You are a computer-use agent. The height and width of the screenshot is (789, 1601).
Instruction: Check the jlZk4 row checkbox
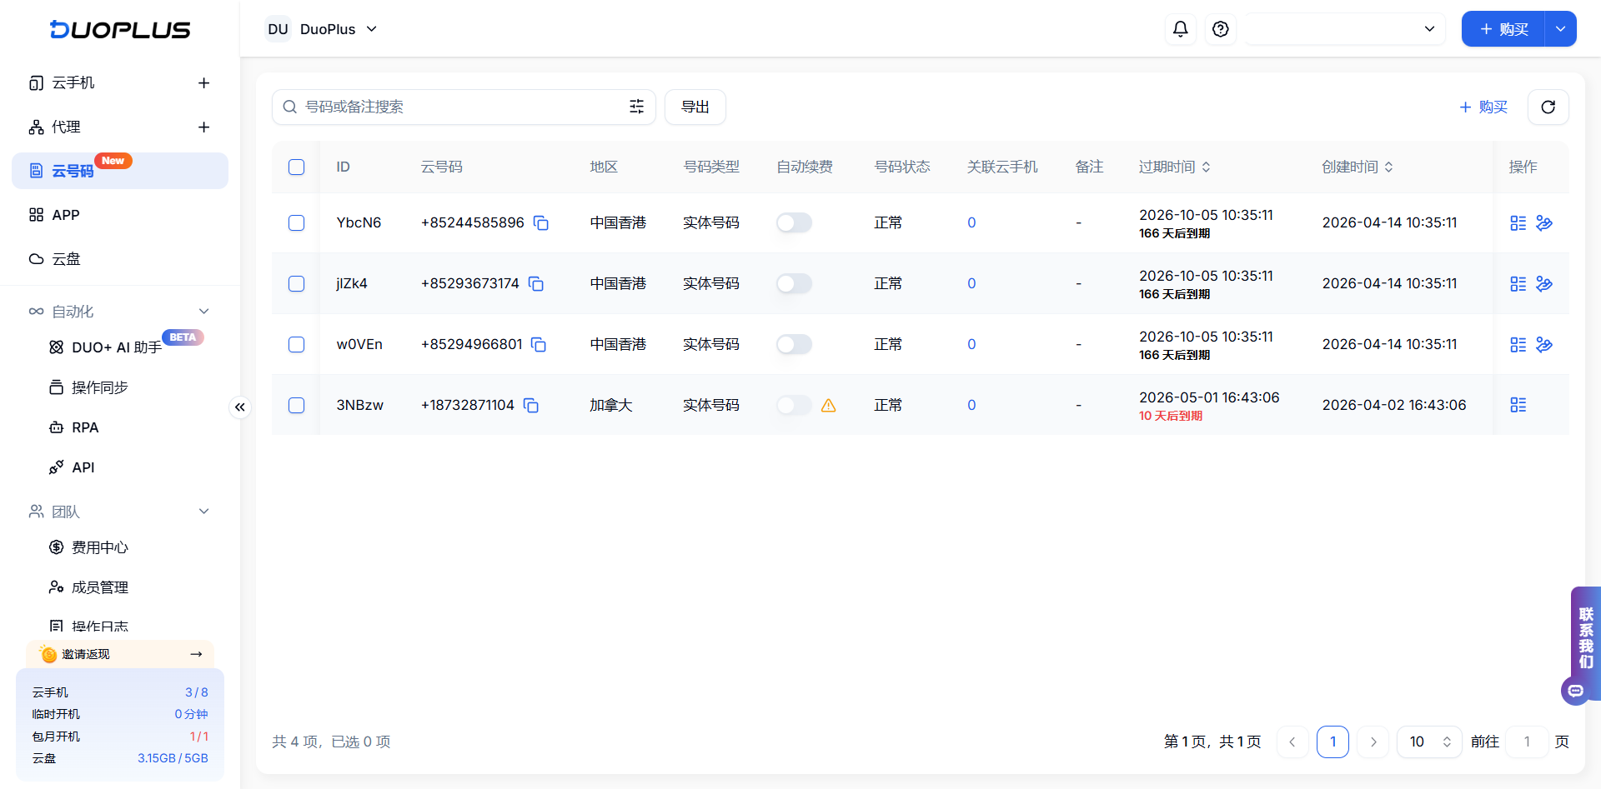296,283
